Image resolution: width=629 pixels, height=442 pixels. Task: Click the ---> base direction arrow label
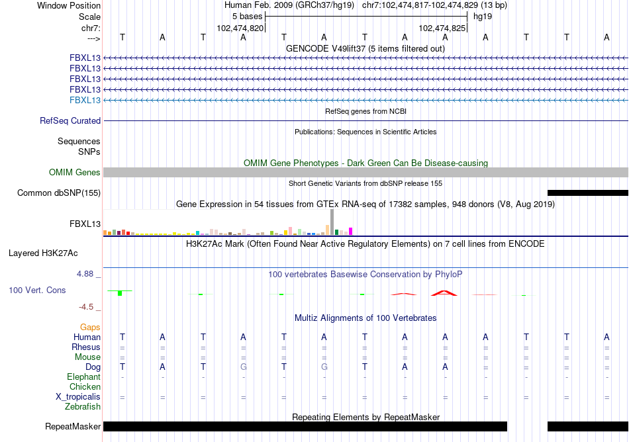[93, 38]
